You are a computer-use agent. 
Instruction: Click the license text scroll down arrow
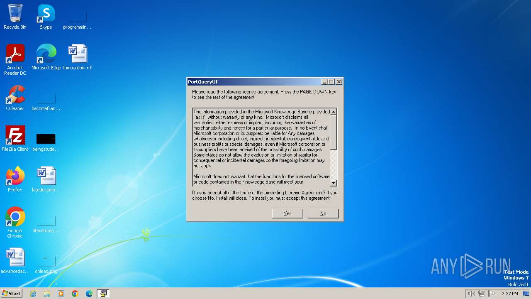tap(334, 183)
